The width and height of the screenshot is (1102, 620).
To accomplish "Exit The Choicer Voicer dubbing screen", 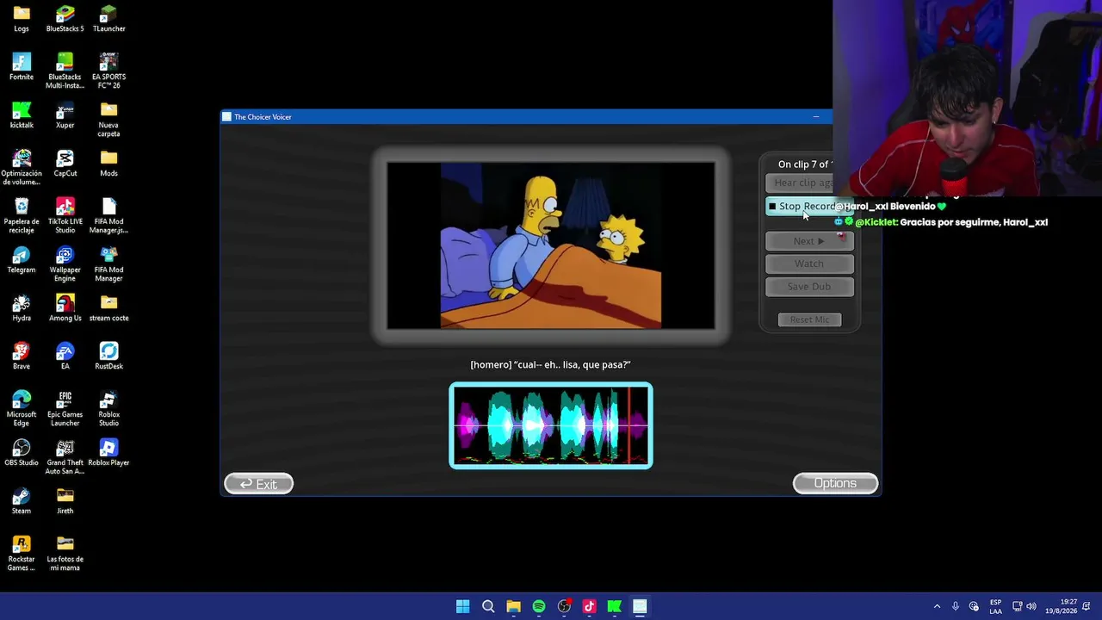I will pos(258,484).
